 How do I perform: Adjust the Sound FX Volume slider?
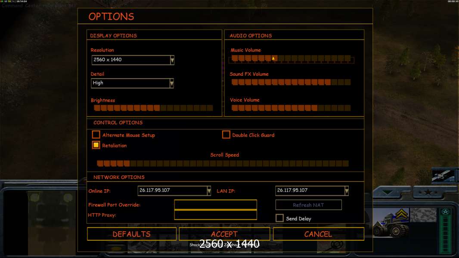(291, 82)
